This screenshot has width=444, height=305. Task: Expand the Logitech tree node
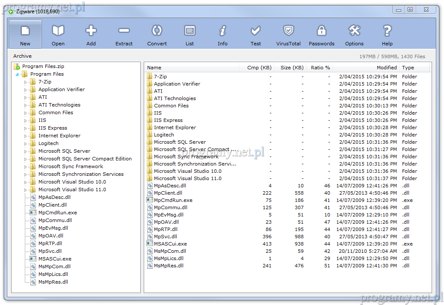click(25, 144)
